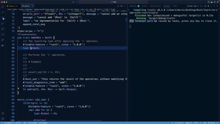Close the terminal panel
This screenshot has height=124, width=220.
(x=218, y=6)
